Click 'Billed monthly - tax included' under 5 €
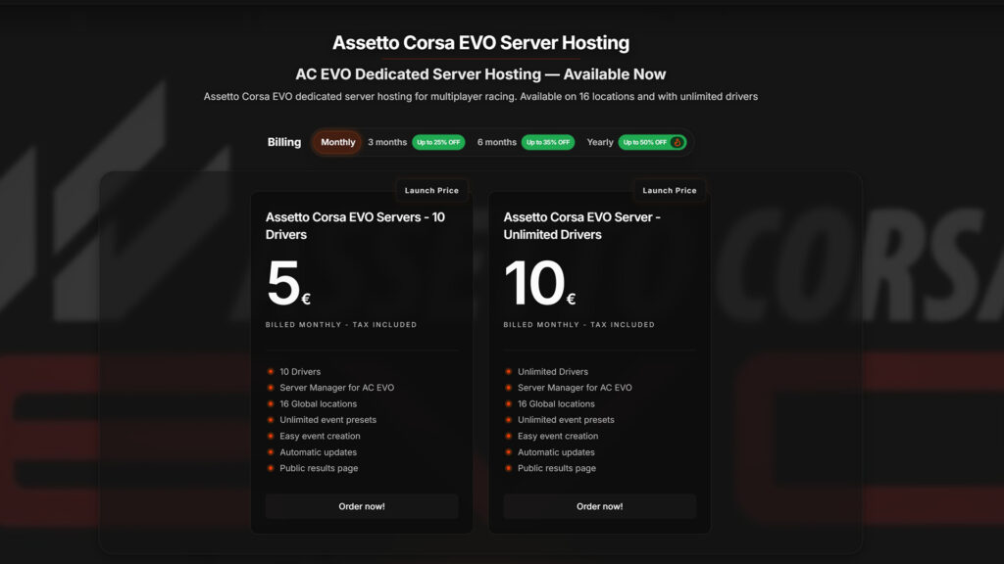The height and width of the screenshot is (564, 1004). tap(341, 325)
